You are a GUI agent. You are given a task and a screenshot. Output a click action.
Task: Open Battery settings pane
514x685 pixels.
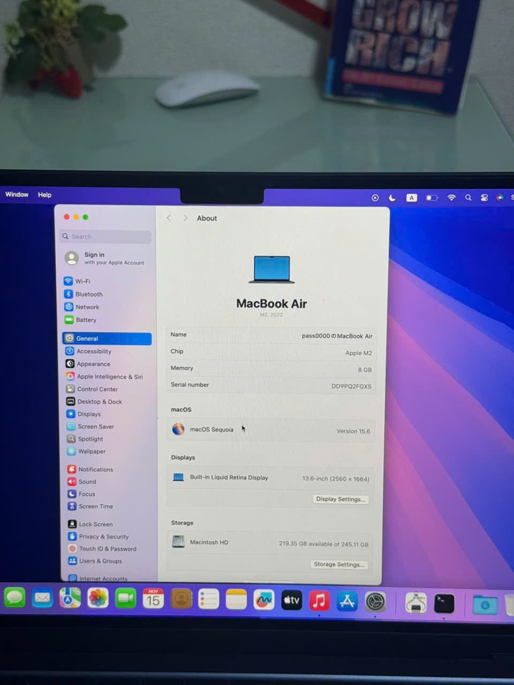pos(86,320)
